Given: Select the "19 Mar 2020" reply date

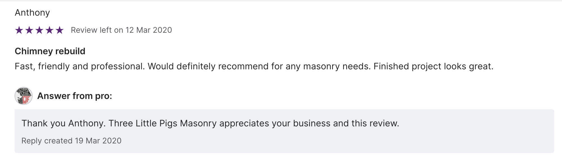Looking at the screenshot, I should pyautogui.click(x=98, y=141).
